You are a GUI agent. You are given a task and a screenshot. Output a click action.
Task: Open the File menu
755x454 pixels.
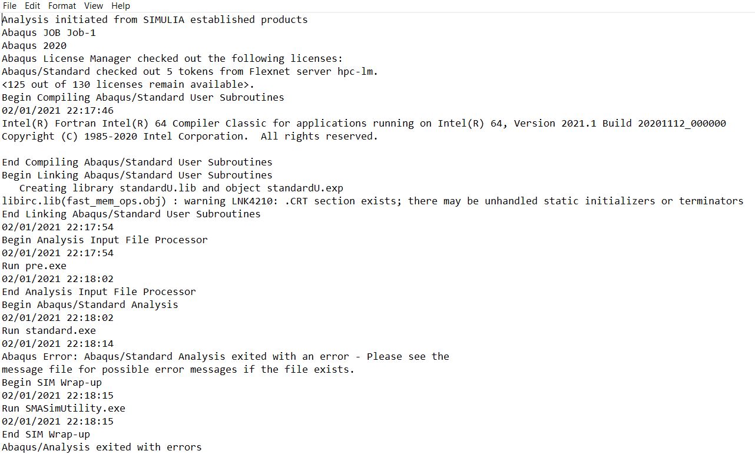9,6
